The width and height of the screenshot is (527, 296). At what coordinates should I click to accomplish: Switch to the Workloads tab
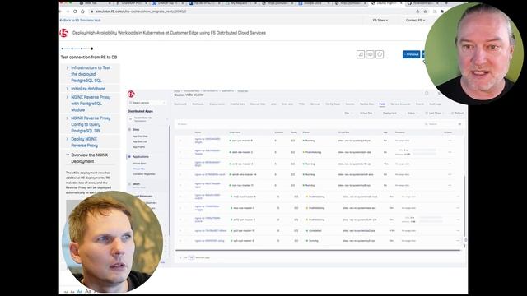coord(198,104)
